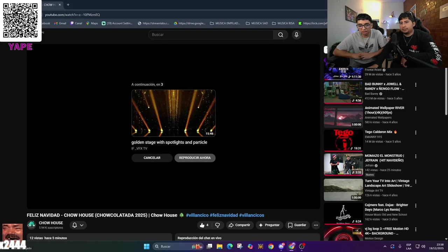Cancel autoplay with the CANCELAR button
448x252 pixels.
152,158
